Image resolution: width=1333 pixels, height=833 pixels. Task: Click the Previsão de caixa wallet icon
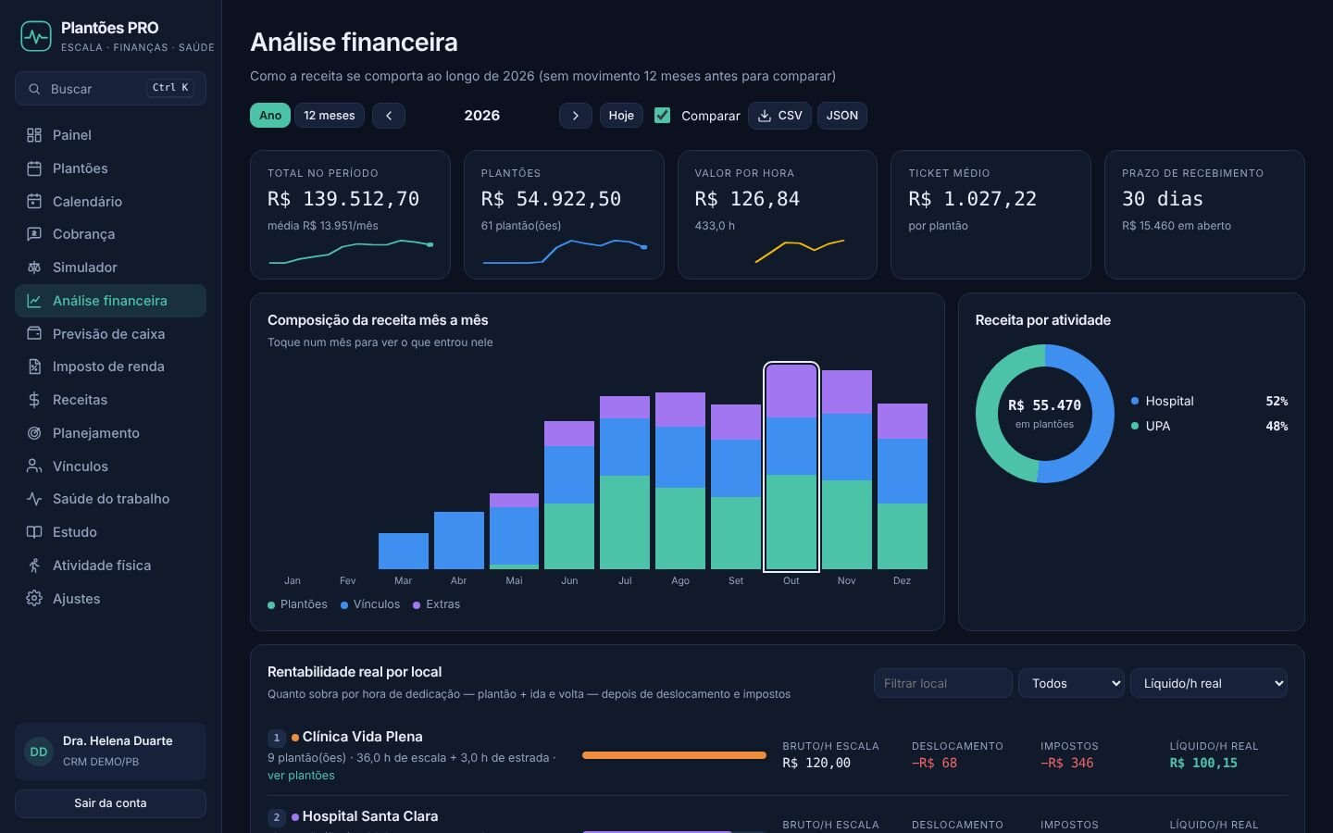tap(34, 334)
